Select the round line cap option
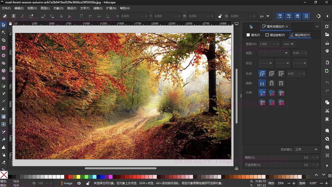Viewport: 332px width, 187px height. pos(272,83)
